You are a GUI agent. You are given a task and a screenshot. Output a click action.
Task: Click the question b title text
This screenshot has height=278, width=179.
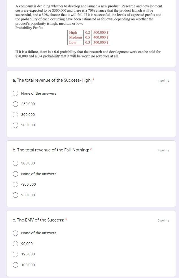point(52,150)
